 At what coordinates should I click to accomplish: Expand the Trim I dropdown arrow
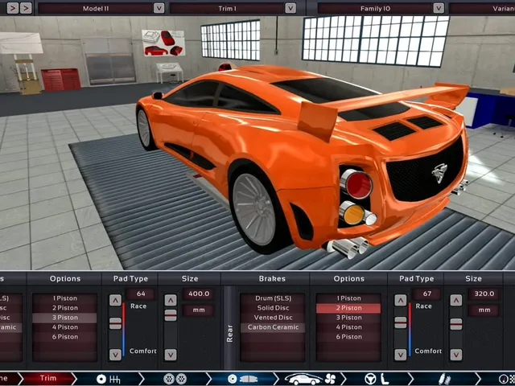[290, 8]
